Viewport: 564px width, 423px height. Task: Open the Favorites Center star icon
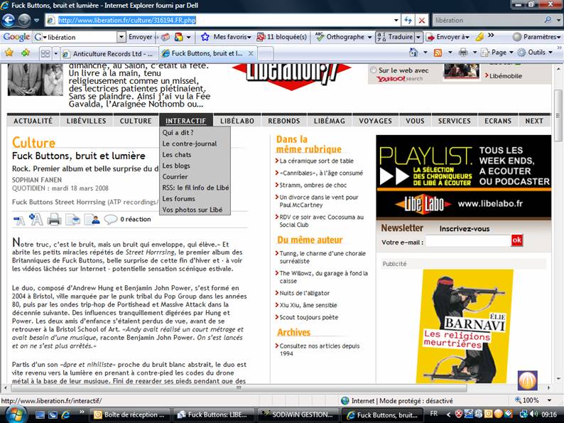(x=9, y=53)
